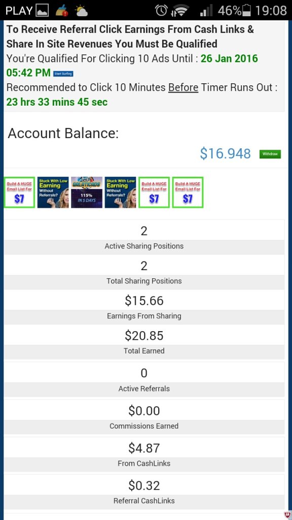
Task: Open the second Stuck With Low Earning ad
Action: 121,192
